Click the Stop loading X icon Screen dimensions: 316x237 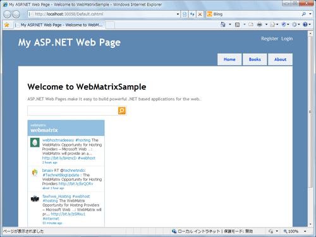200,14
